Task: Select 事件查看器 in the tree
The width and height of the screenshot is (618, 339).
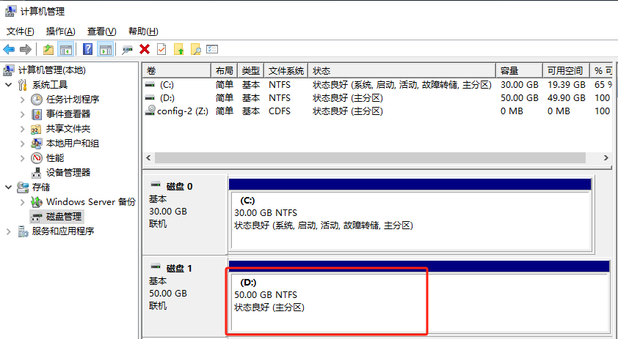Action: tap(68, 114)
